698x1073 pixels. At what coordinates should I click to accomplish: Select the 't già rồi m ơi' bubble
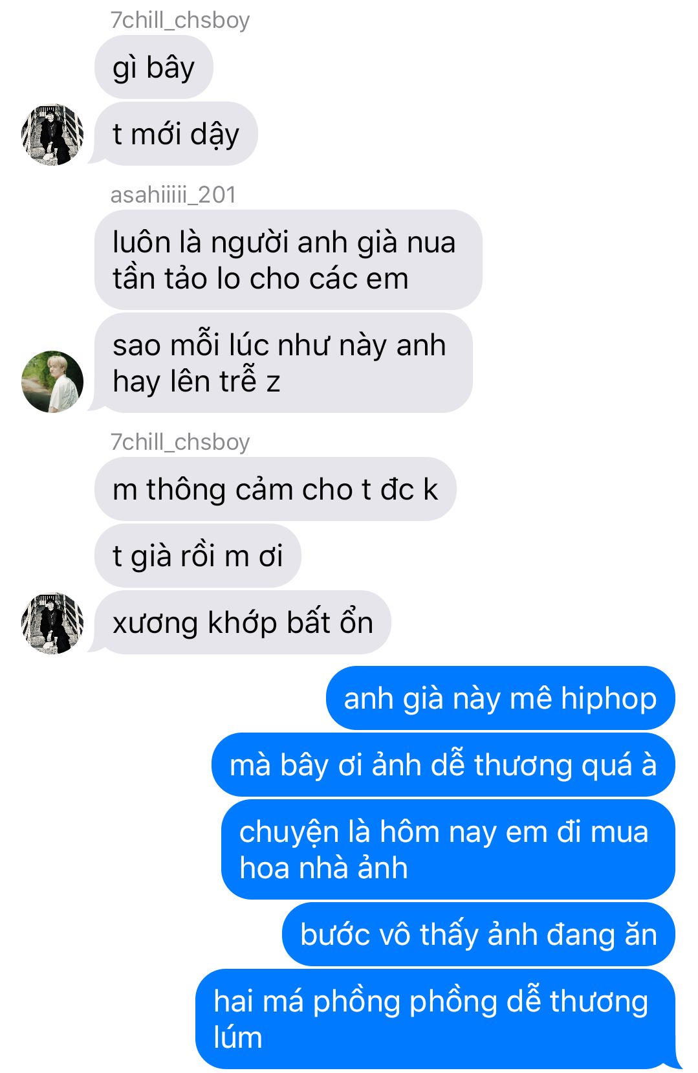(x=198, y=556)
